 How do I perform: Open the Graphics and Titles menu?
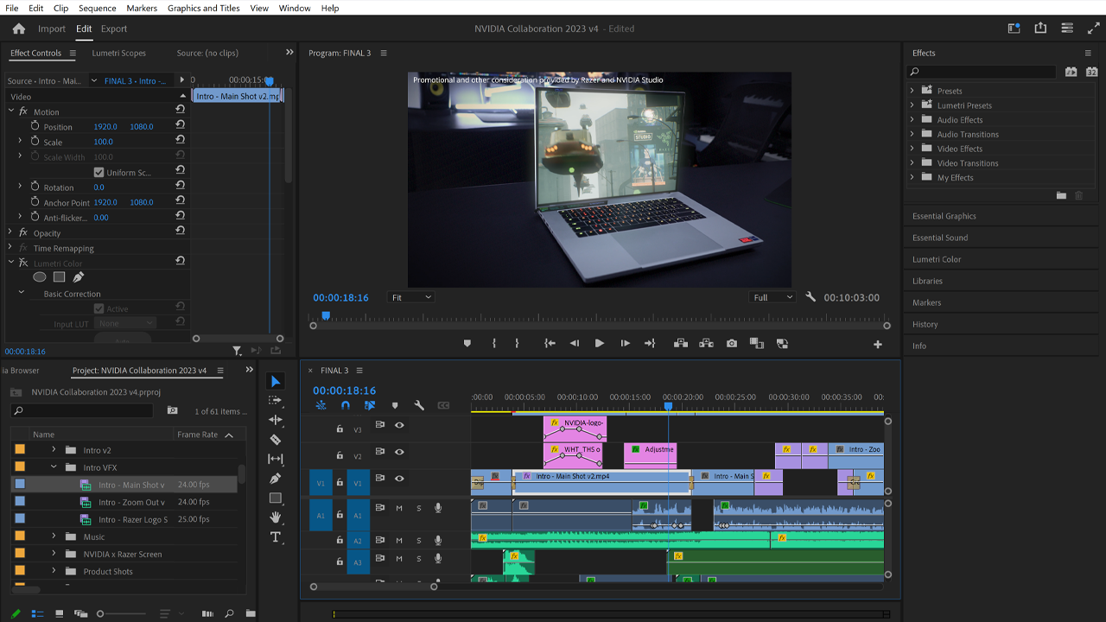[204, 8]
